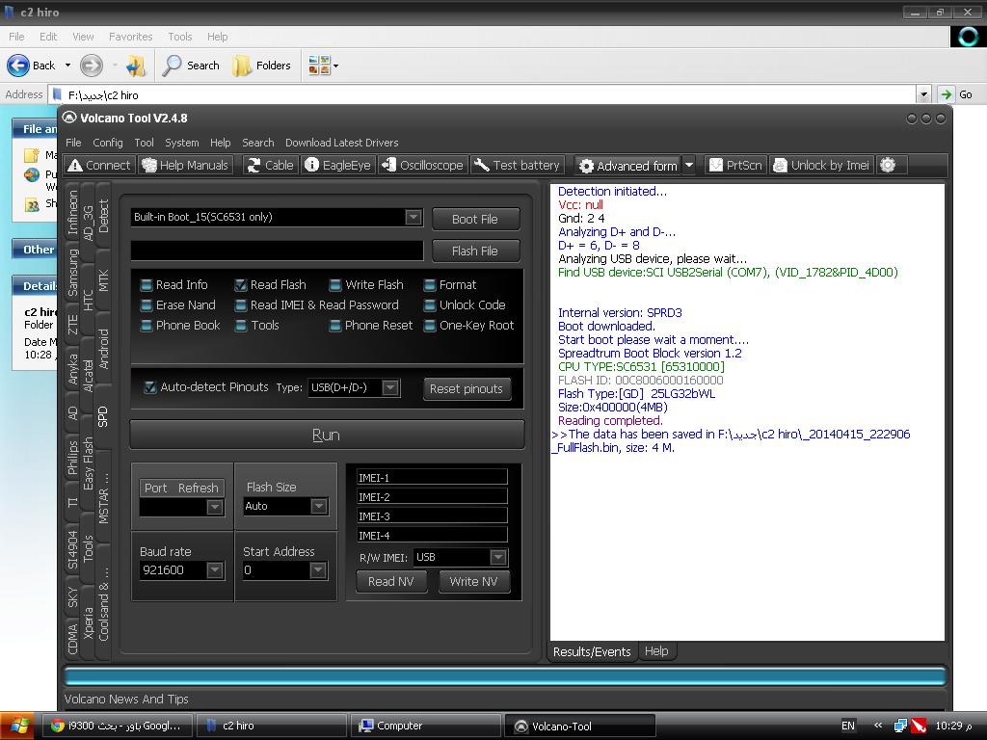The image size is (987, 740).
Task: Click Back arrow in c2 hiro explorer
Action: (x=18, y=66)
